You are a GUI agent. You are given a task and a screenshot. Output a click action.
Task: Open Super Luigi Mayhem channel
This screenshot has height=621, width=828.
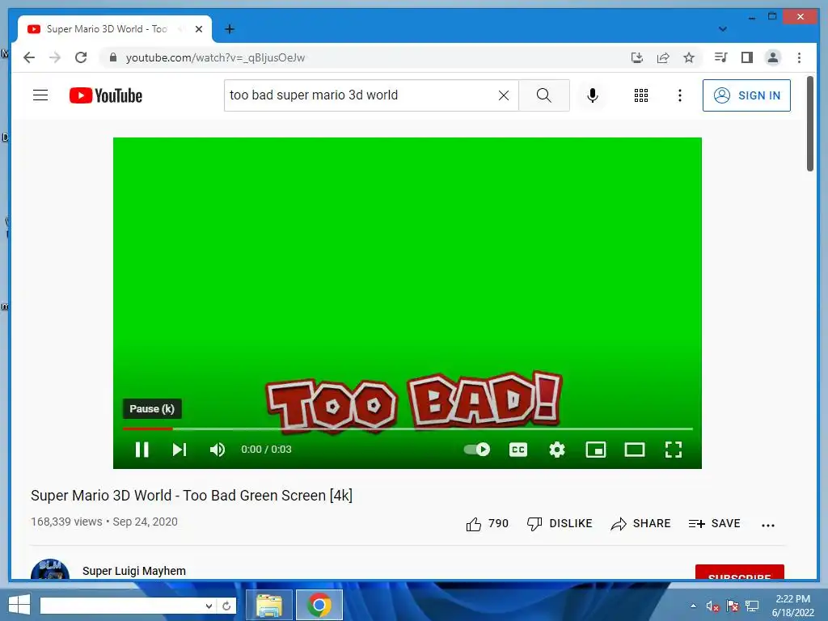[x=134, y=571]
